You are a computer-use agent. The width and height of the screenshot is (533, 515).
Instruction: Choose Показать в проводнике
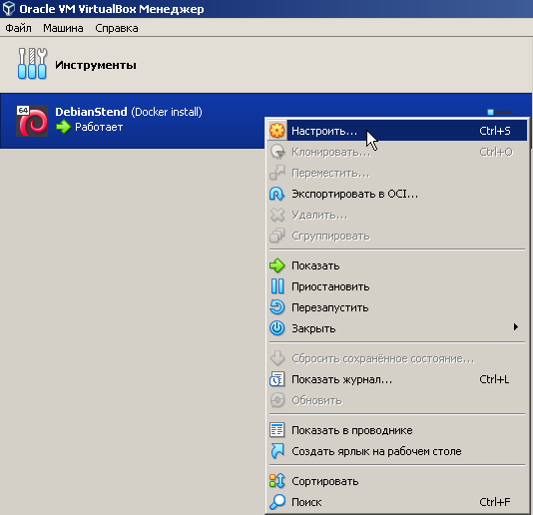(396, 430)
